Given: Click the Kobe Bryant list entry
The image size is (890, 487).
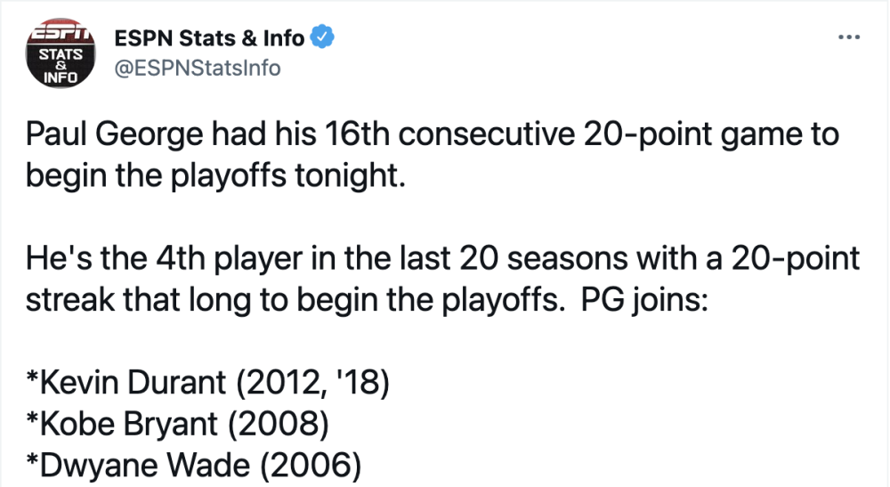Looking at the screenshot, I should 178,425.
